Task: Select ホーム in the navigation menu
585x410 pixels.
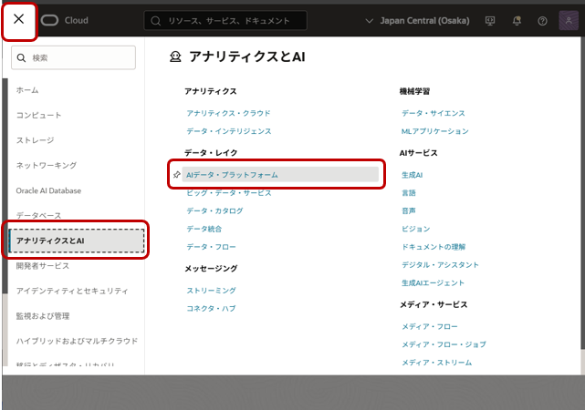Action: click(x=27, y=90)
